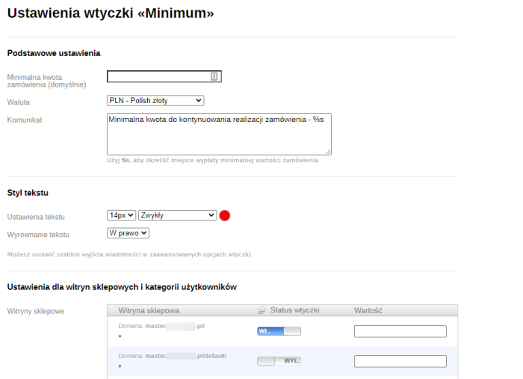Image resolution: width=523 pixels, height=379 pixels.
Task: Click into the Komunikat message textarea
Action: point(219,134)
